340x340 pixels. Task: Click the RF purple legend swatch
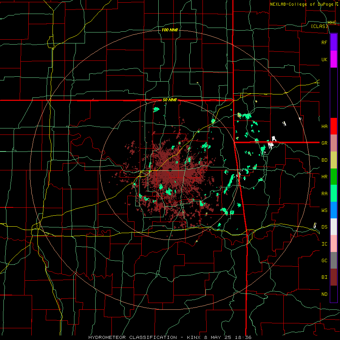pyautogui.click(x=334, y=42)
